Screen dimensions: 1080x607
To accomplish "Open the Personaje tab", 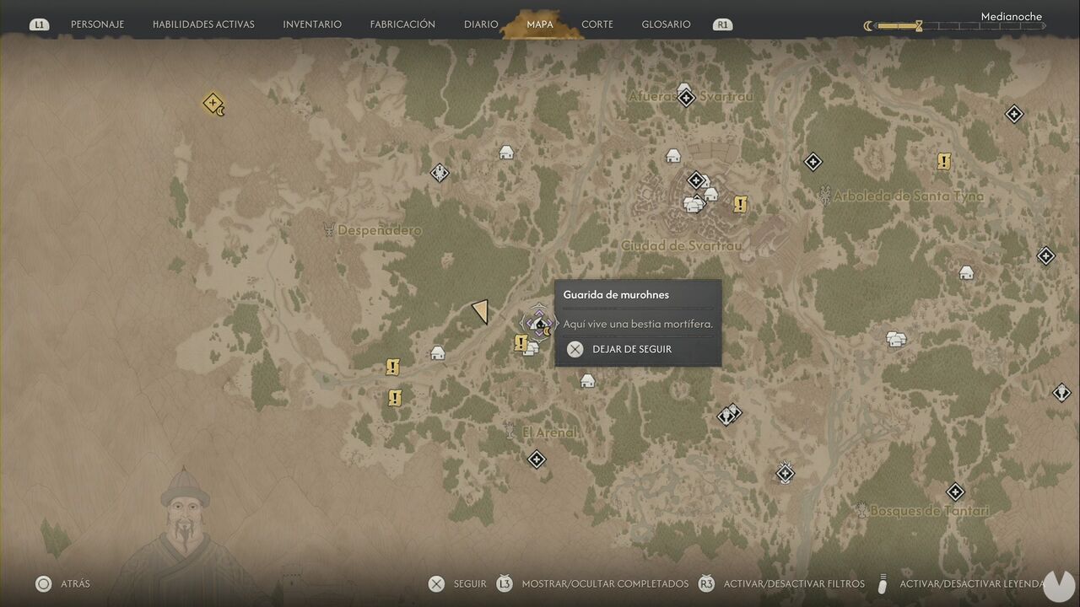I will pos(97,24).
